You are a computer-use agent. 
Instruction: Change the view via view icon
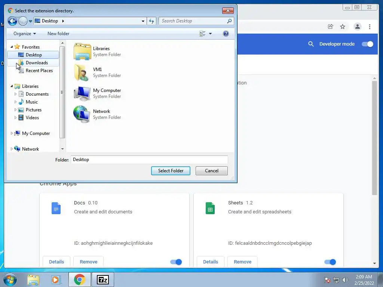point(202,34)
